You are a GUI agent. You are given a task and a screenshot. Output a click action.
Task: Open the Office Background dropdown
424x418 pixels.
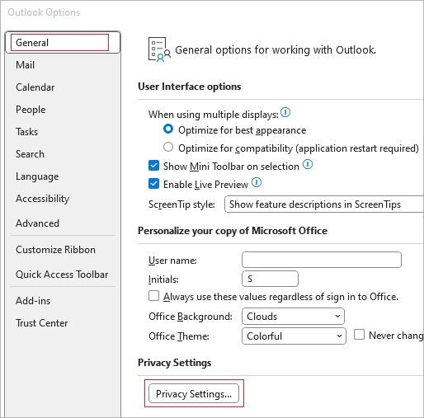coord(293,317)
